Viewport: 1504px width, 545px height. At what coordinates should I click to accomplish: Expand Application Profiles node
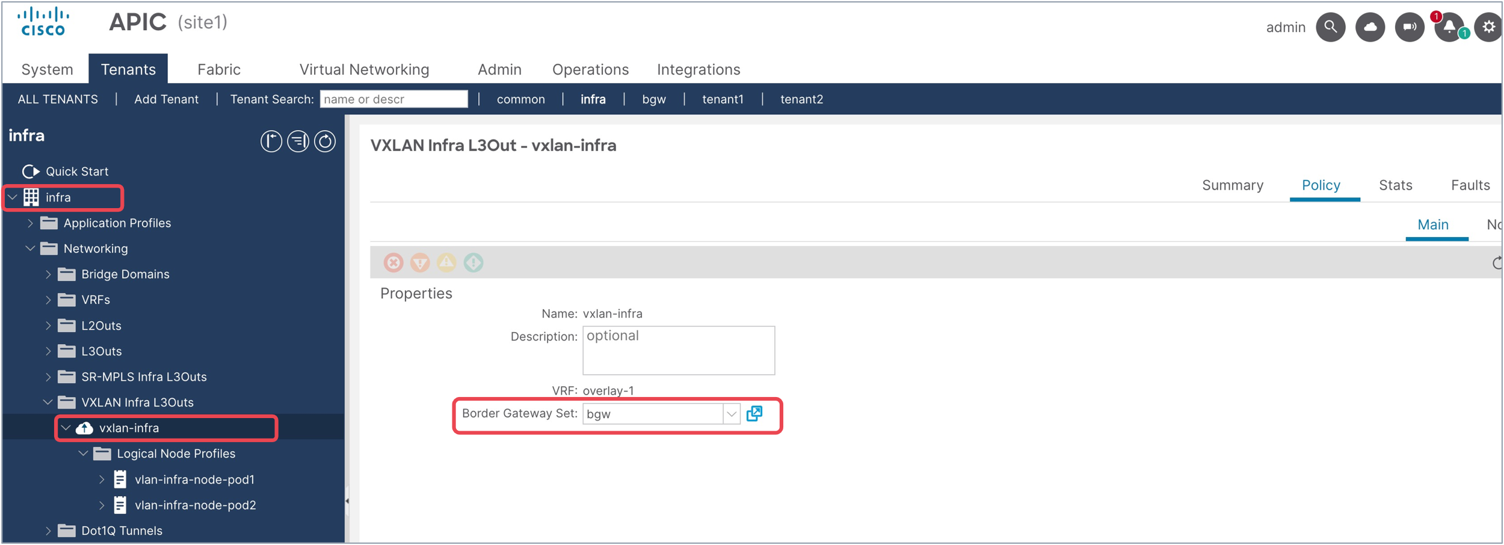(x=30, y=223)
